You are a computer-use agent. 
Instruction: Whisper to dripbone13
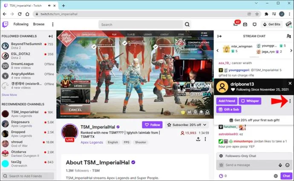click(x=250, y=101)
